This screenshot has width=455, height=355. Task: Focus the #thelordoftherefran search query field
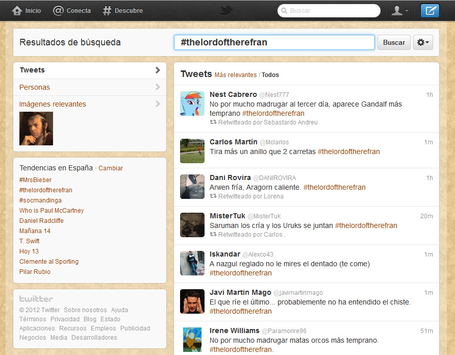pyautogui.click(x=274, y=42)
